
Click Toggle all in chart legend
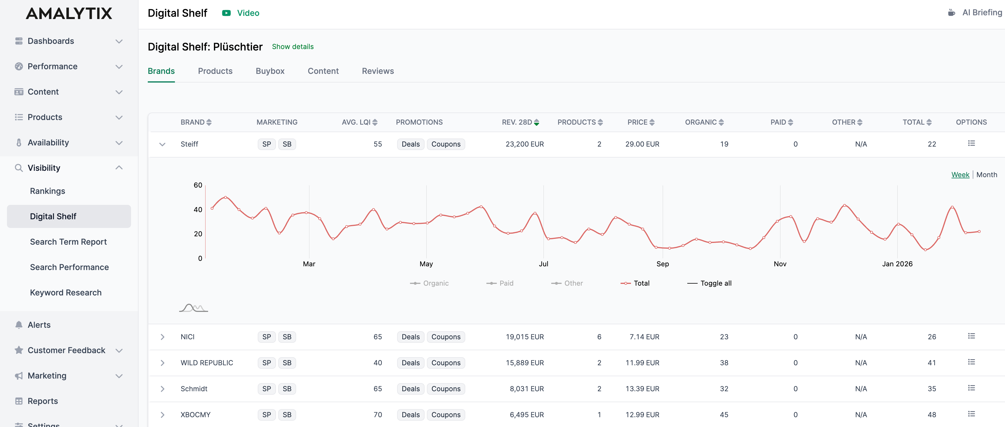point(709,284)
